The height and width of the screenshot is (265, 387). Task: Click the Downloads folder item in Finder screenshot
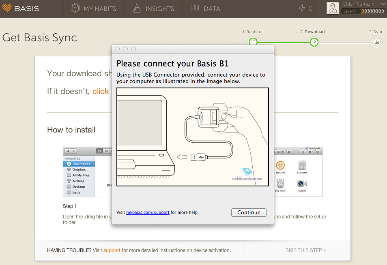pos(79,164)
